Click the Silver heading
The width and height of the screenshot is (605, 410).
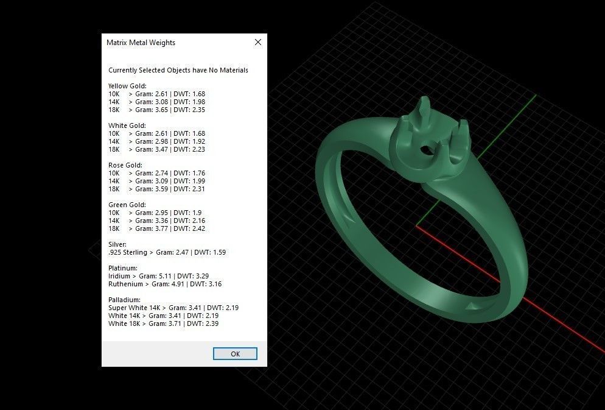coord(117,244)
